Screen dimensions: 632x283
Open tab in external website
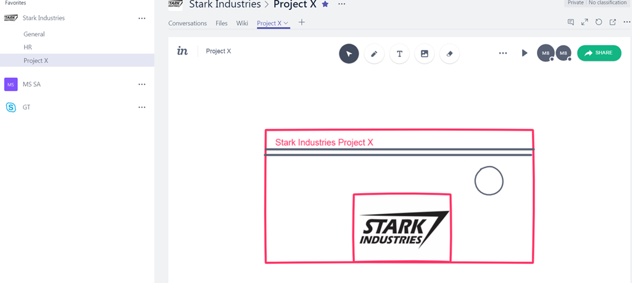click(x=613, y=22)
